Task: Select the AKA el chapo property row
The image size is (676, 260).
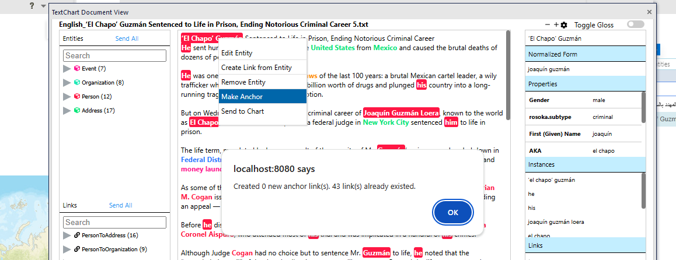Action: 583,150
